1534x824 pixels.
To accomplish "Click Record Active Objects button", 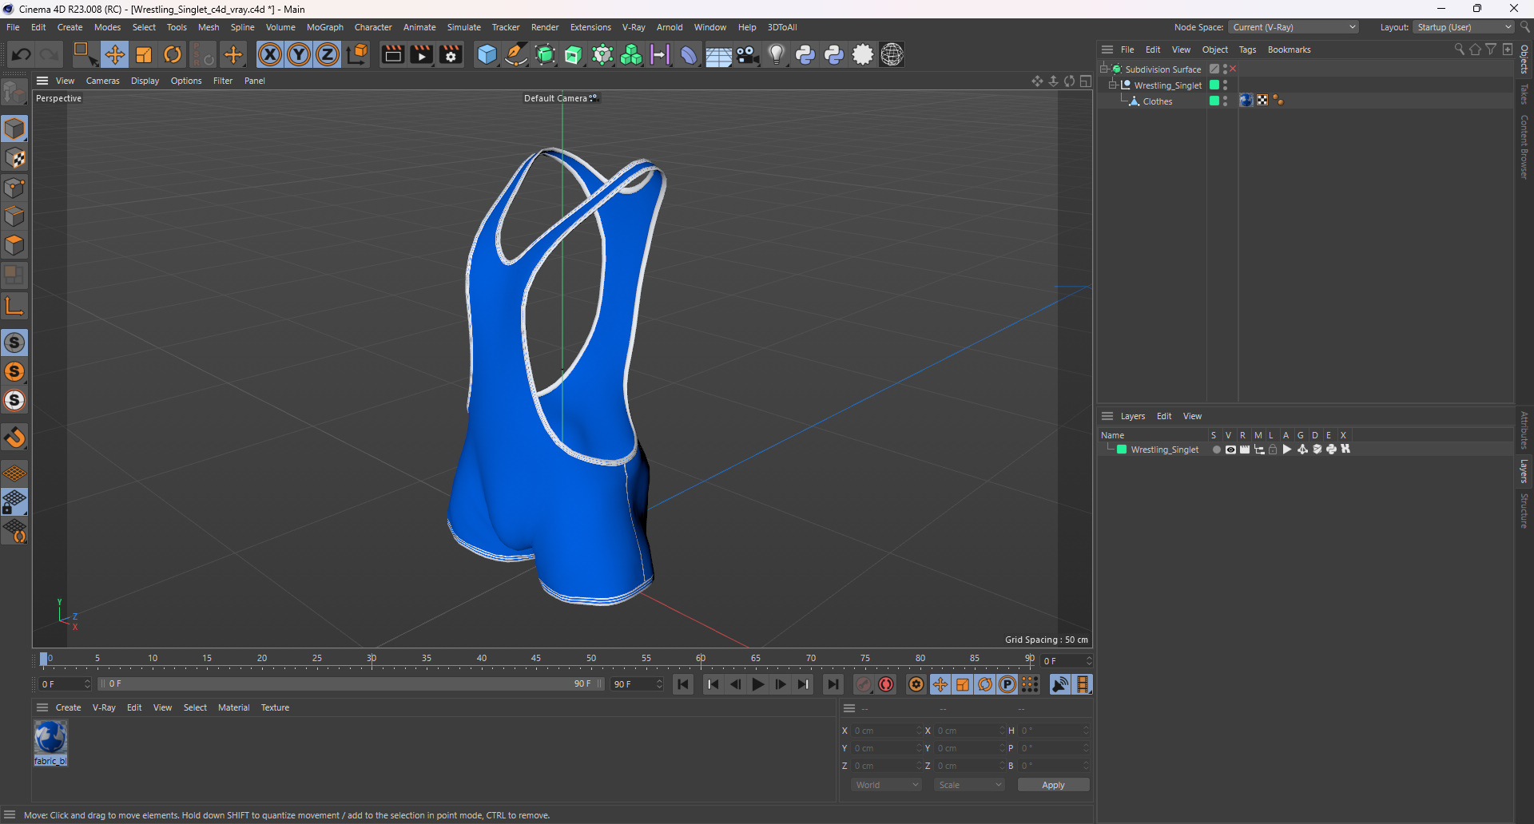I will pos(864,684).
